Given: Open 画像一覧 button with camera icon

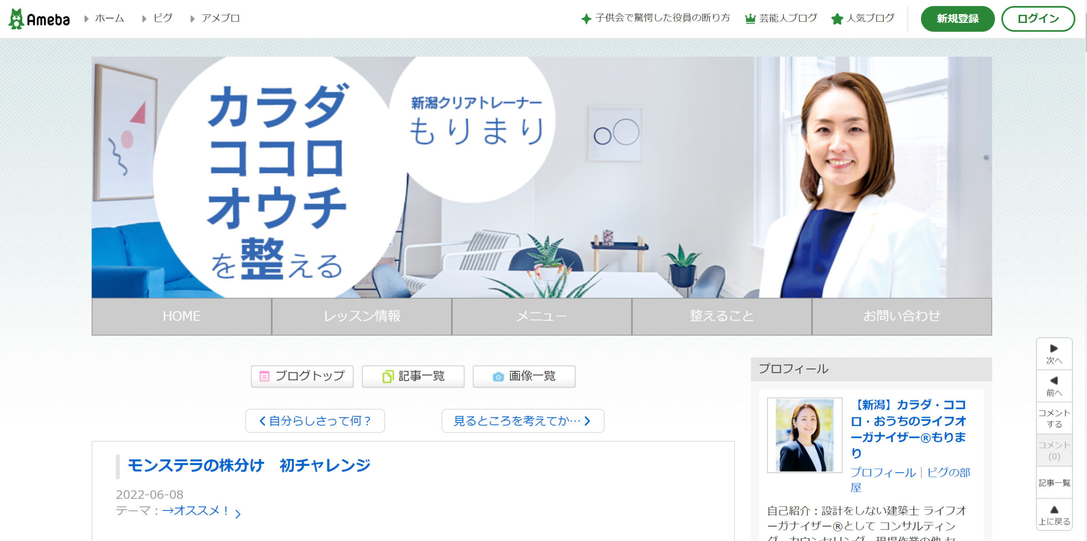Looking at the screenshot, I should pos(524,376).
